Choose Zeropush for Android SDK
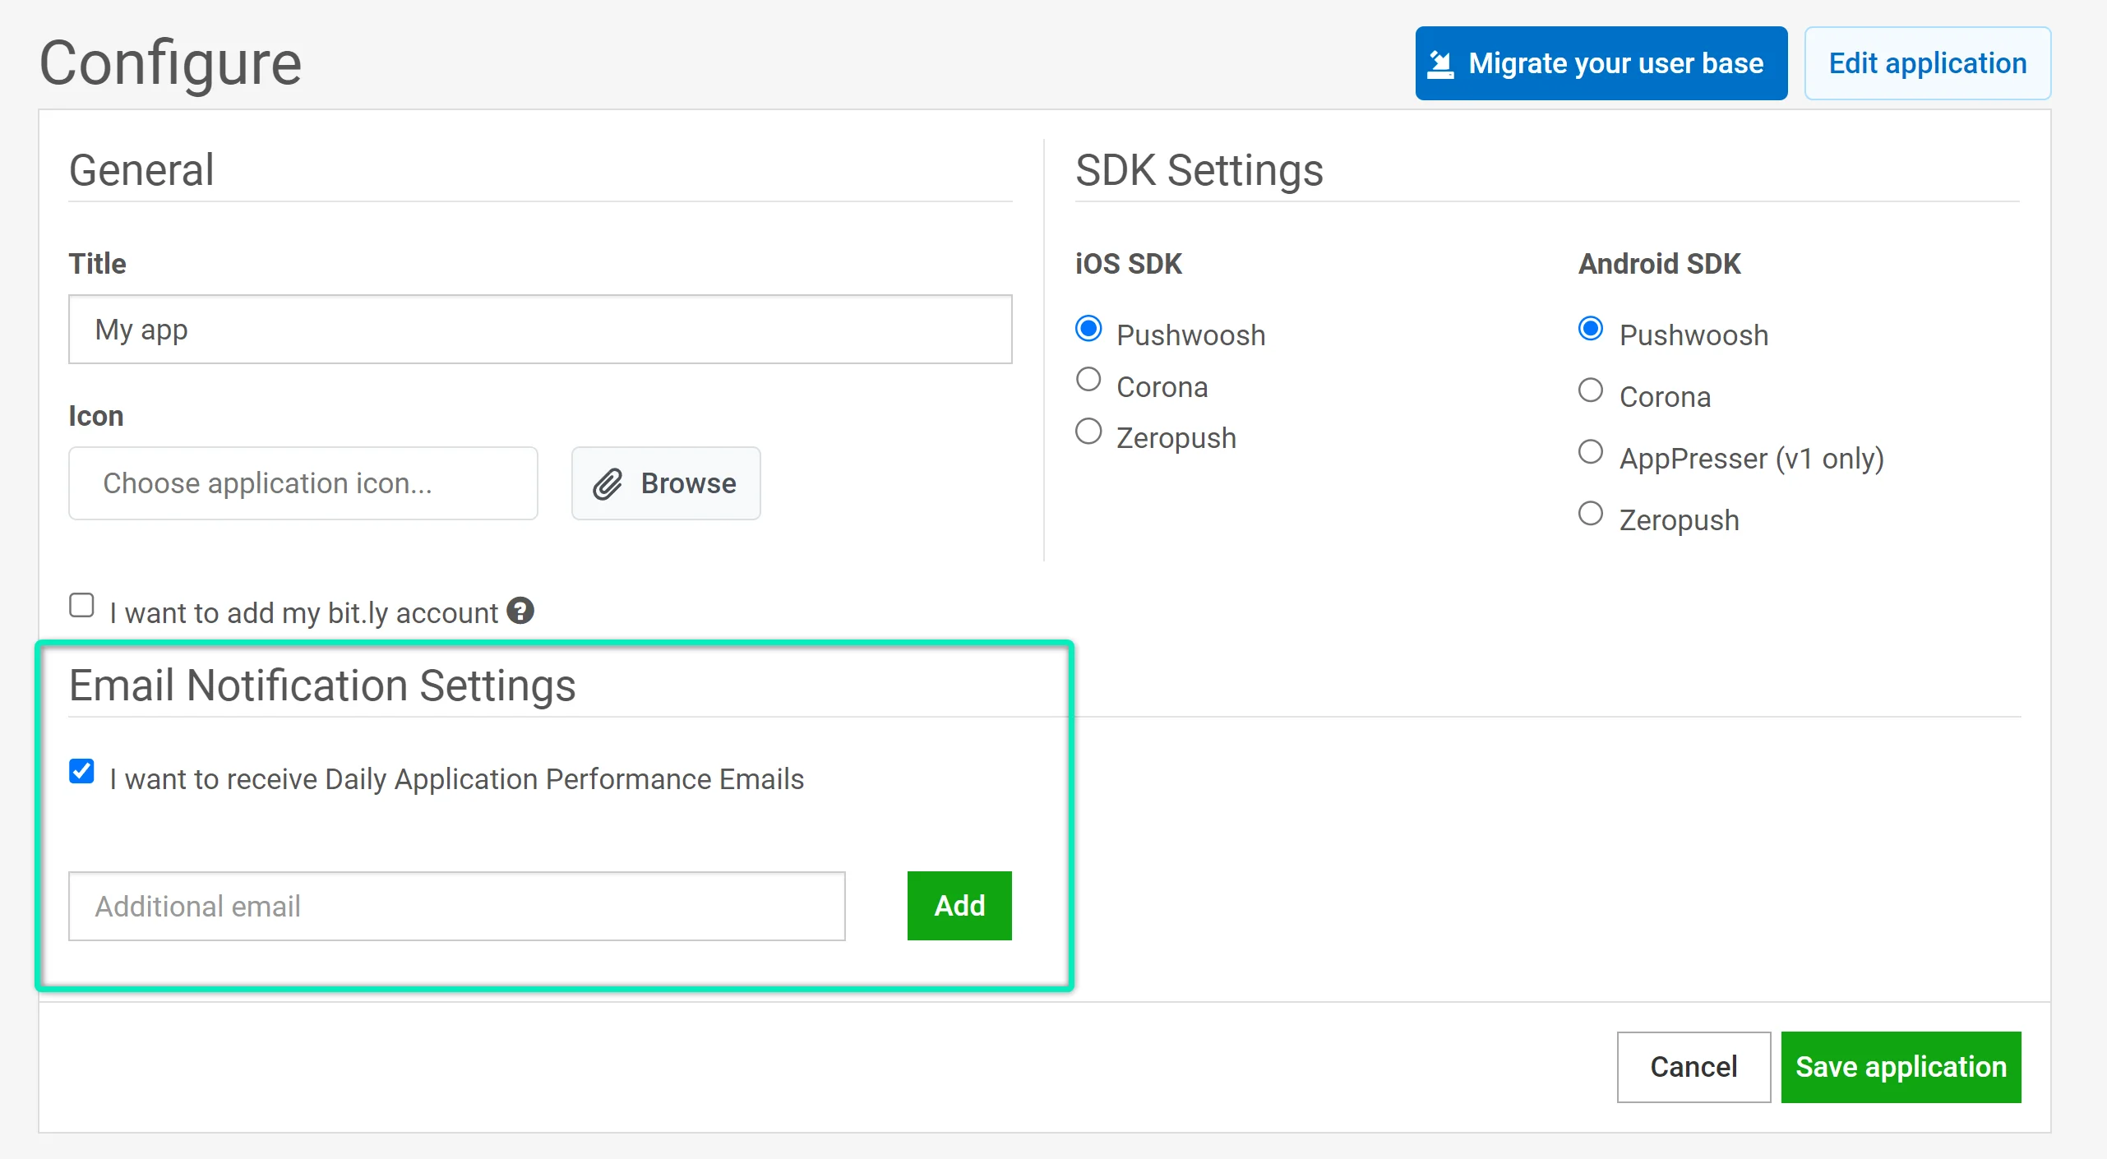This screenshot has width=2107, height=1159. (x=1591, y=514)
